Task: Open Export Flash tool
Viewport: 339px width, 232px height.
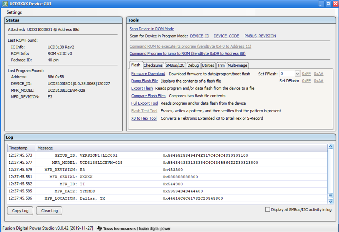Action: tap(142, 88)
